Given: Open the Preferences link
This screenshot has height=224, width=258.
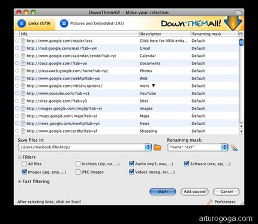Looking at the screenshot, I should point(225,202).
